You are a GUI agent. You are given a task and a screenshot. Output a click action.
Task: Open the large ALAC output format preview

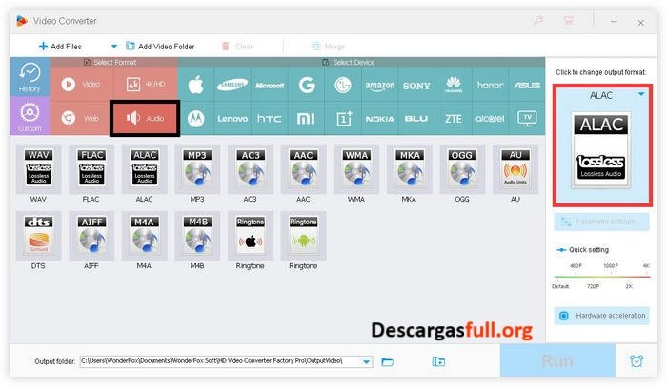(601, 150)
